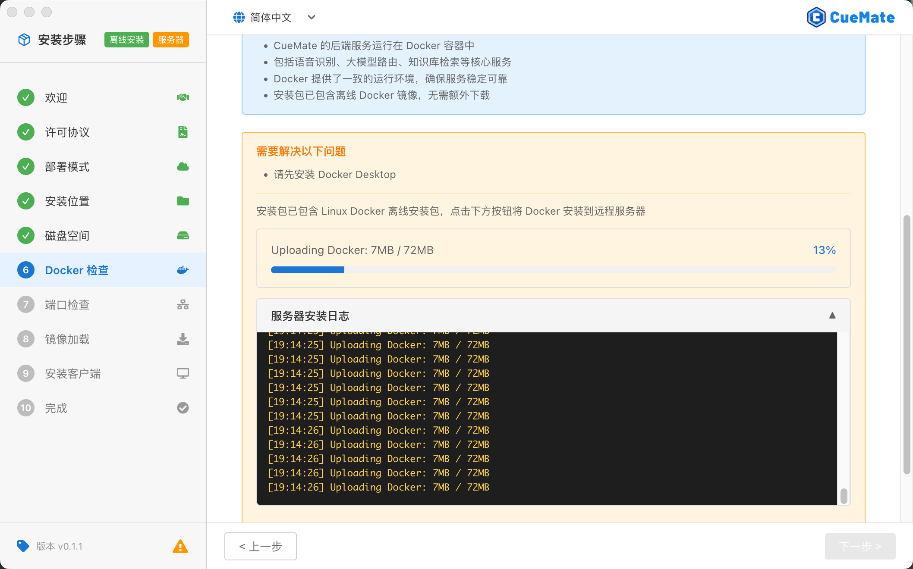Click the disk drive icon next to 磁盘空间
Screen dimensions: 913x569
tap(183, 235)
